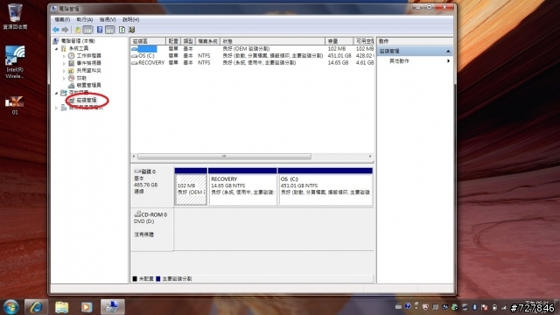This screenshot has height=315, width=560.
Task: Select the 102 MB OEM partition block
Action: [191, 186]
